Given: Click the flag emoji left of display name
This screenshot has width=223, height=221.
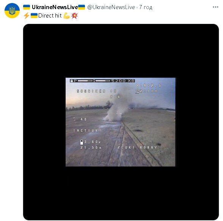Looking at the screenshot, I should pyautogui.click(x=27, y=7).
